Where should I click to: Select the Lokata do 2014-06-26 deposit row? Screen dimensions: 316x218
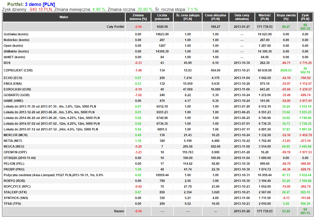click(158, 118)
